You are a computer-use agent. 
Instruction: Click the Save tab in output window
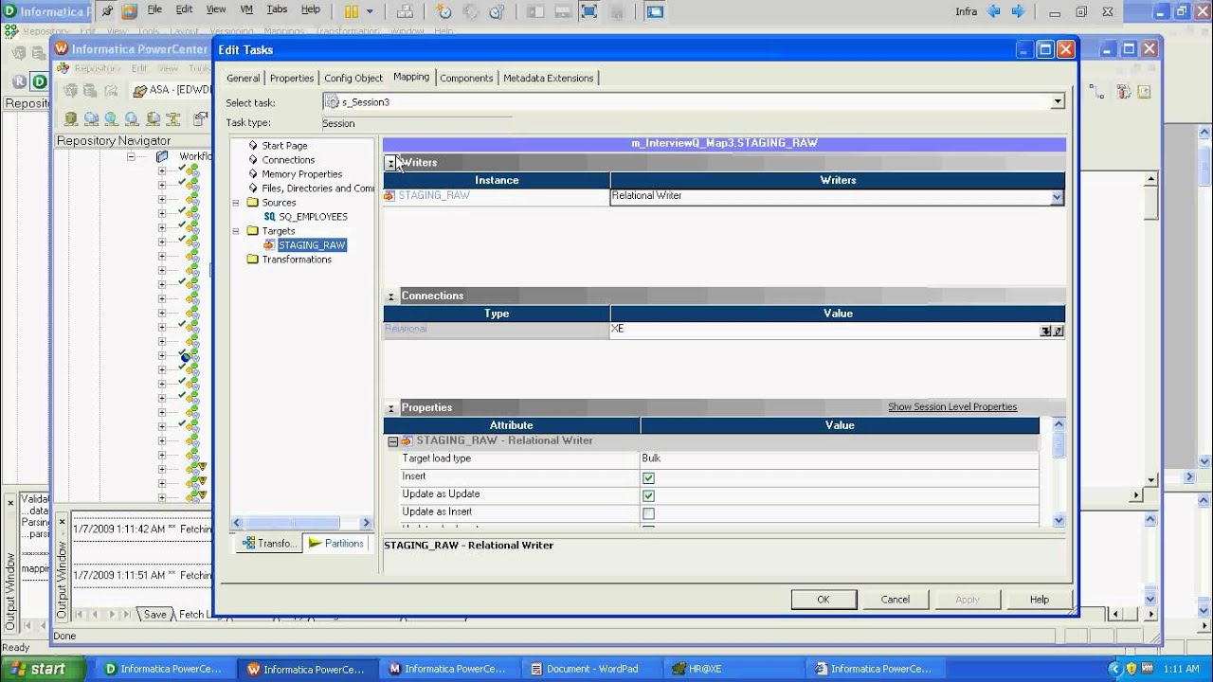[155, 615]
